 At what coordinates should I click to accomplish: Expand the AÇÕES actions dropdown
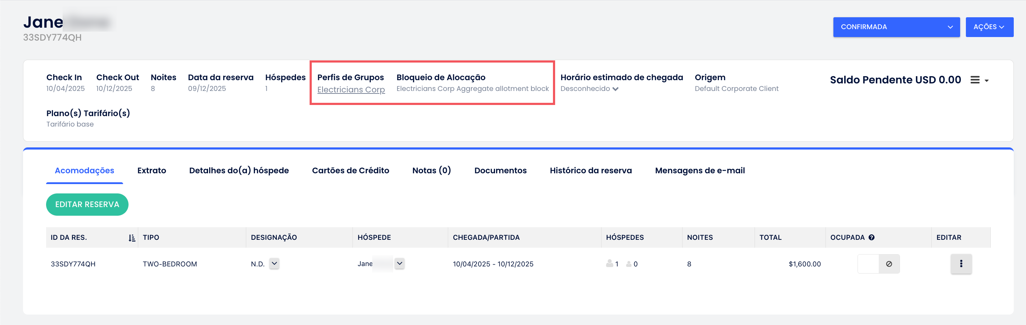click(989, 27)
